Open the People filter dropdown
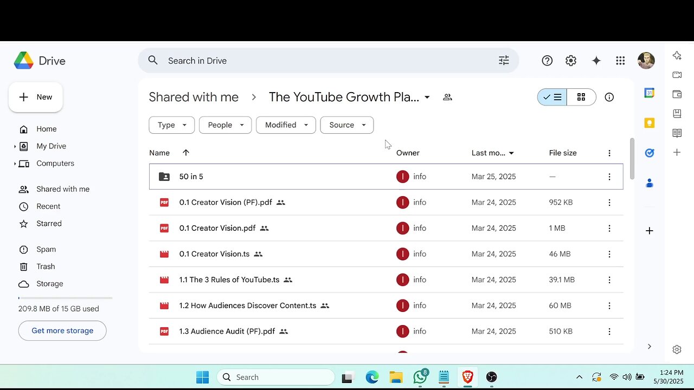Screen dimensions: 694x390 tap(225, 125)
